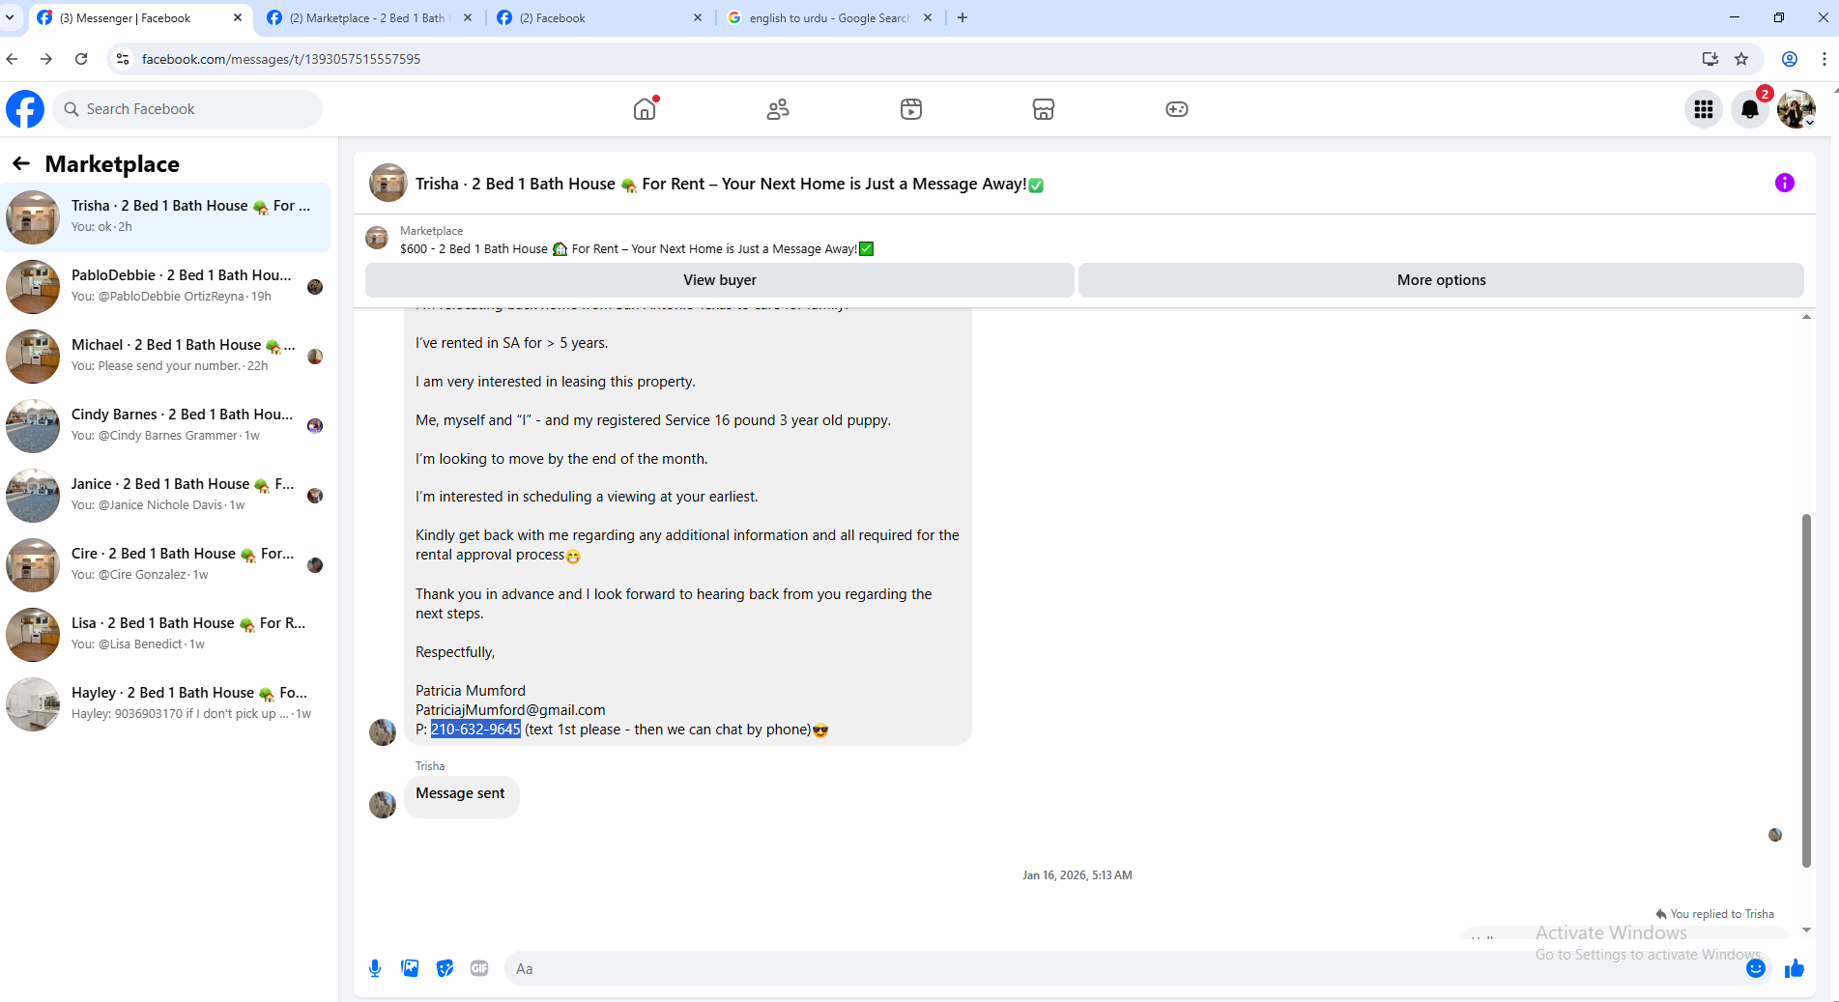This screenshot has height=1002, width=1839.
Task: Open Chrome three-dot menu
Action: coord(1825,59)
